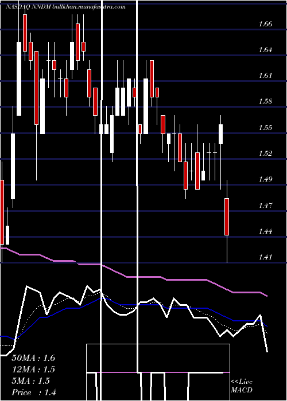Screen dimensions: 287x401
Task: Select the 12MA : 1.5 legend entry
Action: click(x=33, y=369)
